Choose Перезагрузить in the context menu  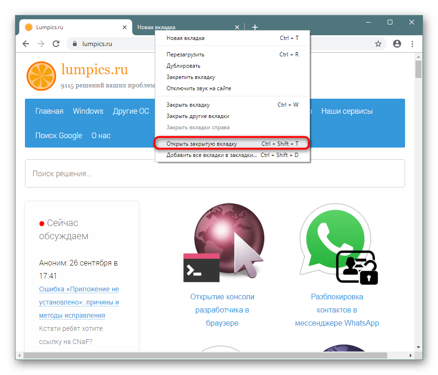(232, 55)
